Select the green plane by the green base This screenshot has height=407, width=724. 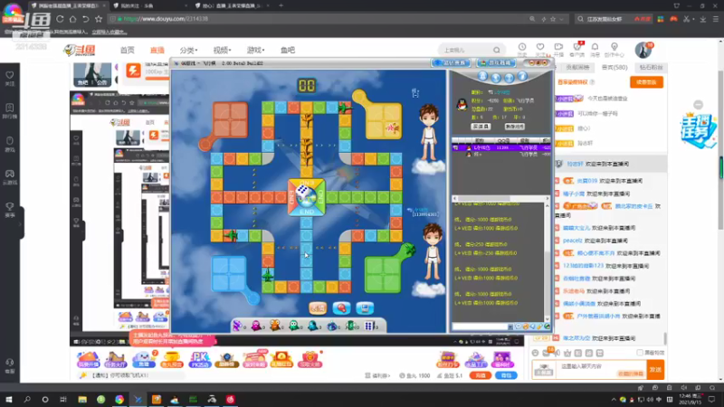point(409,251)
